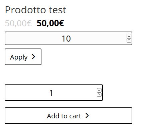The width and height of the screenshot is (144, 126).
Task: Increment the quantity field showing 1
Action: click(99, 90)
